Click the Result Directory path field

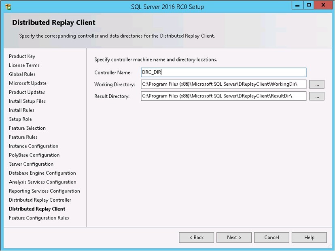(223, 96)
